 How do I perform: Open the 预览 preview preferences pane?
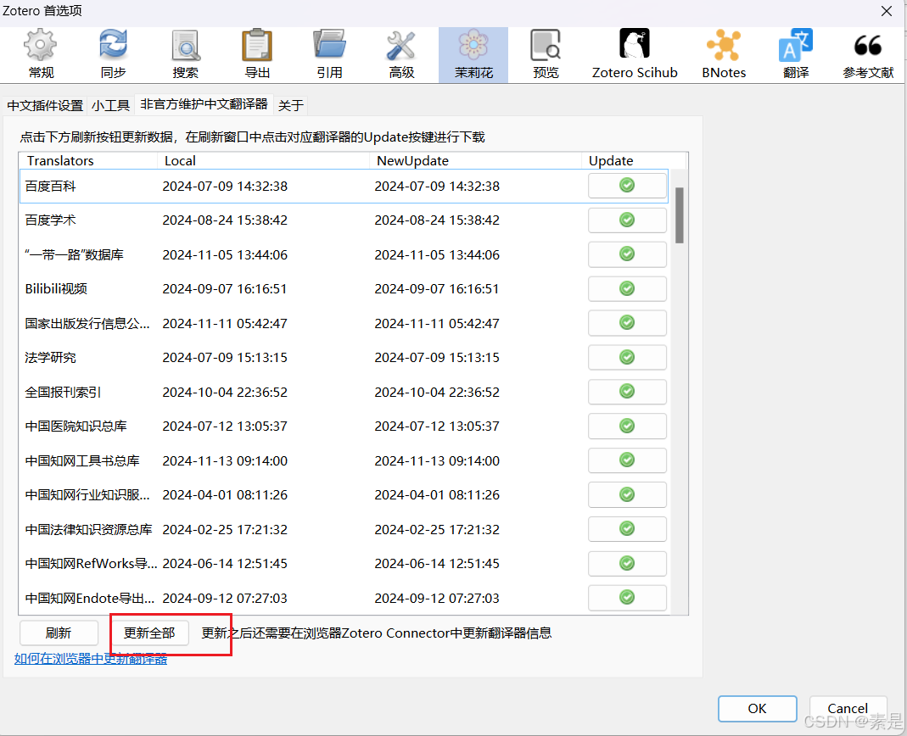[x=546, y=55]
